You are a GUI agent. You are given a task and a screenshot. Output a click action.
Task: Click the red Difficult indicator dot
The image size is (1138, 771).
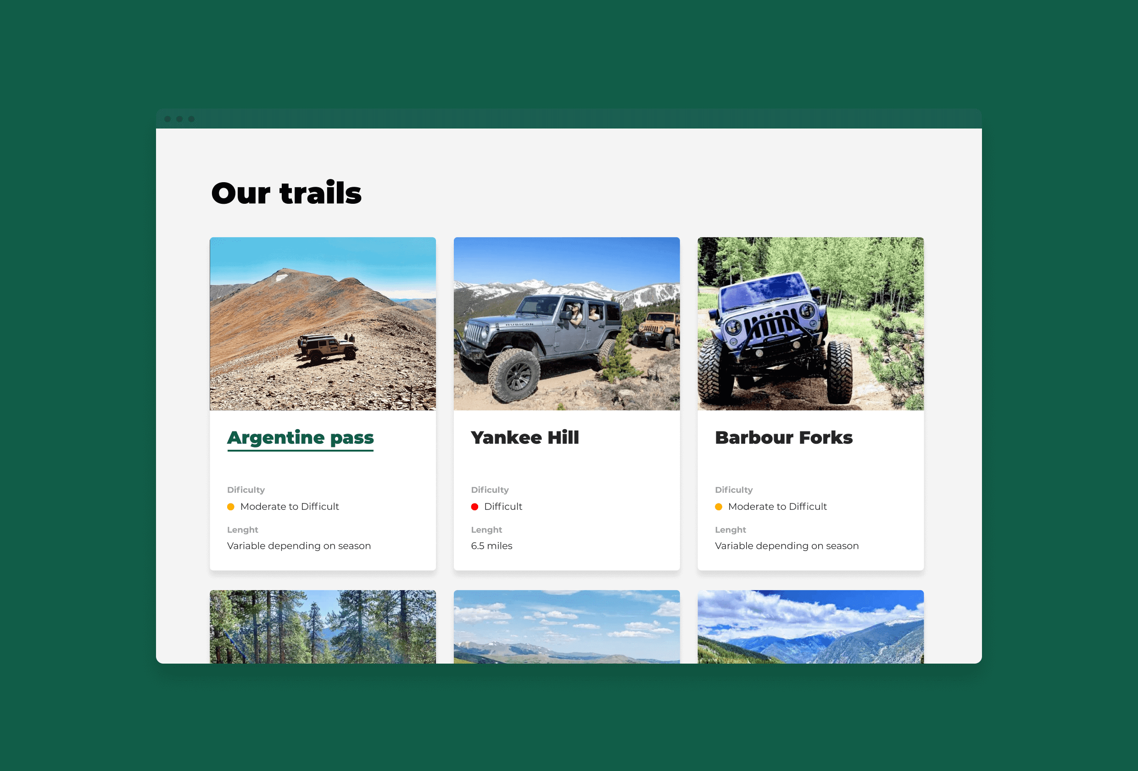pos(474,507)
